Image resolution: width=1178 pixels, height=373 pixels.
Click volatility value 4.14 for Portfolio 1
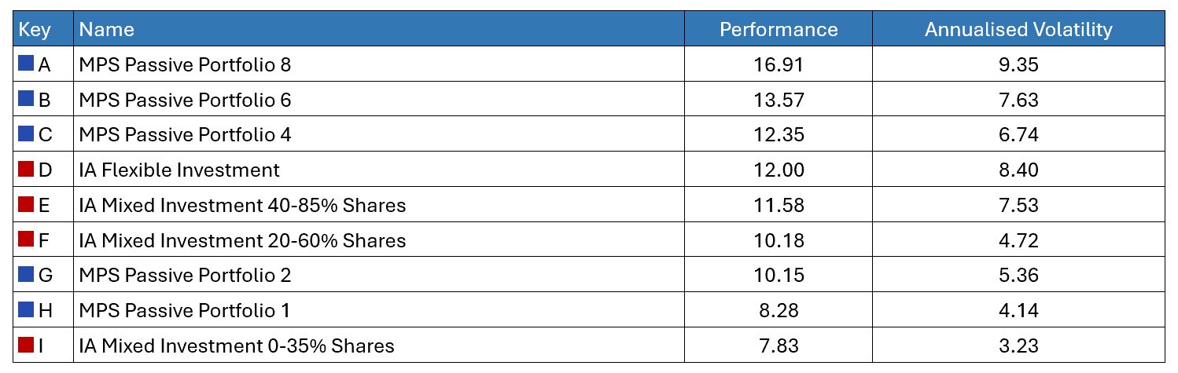click(x=1018, y=310)
